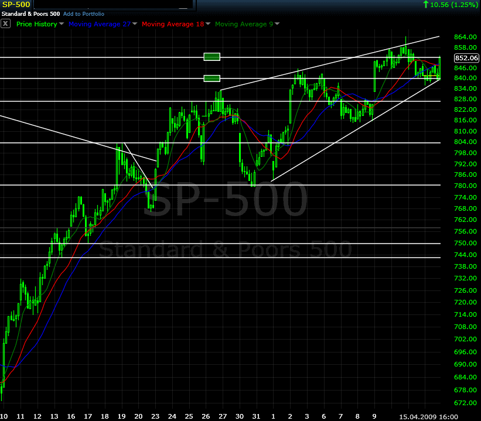
Task: Click the SP-500 ticker symbol
Action: tap(16, 5)
